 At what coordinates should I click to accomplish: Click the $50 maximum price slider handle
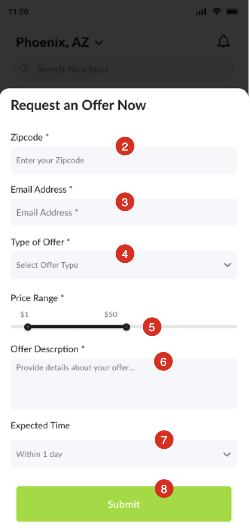click(x=127, y=327)
